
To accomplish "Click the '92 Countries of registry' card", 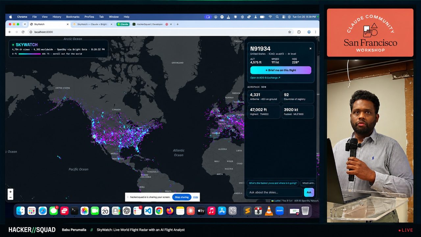I will point(298,97).
